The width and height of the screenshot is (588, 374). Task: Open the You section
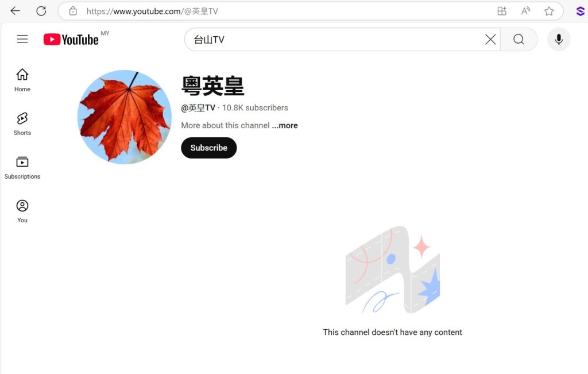22,211
